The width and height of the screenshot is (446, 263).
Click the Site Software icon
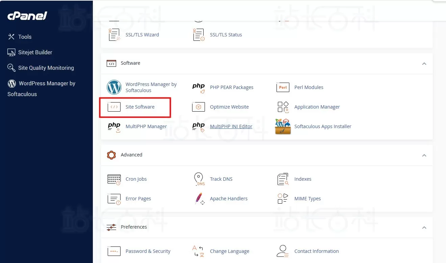[x=114, y=107]
